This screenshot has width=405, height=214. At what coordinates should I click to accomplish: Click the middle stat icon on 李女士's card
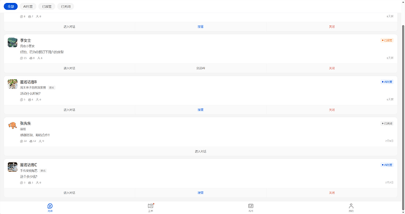tap(31, 58)
